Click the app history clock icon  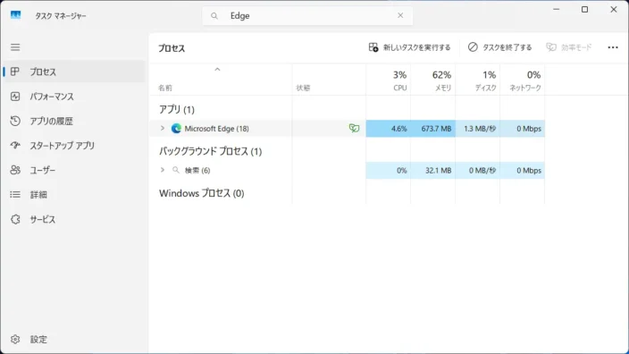click(x=15, y=121)
